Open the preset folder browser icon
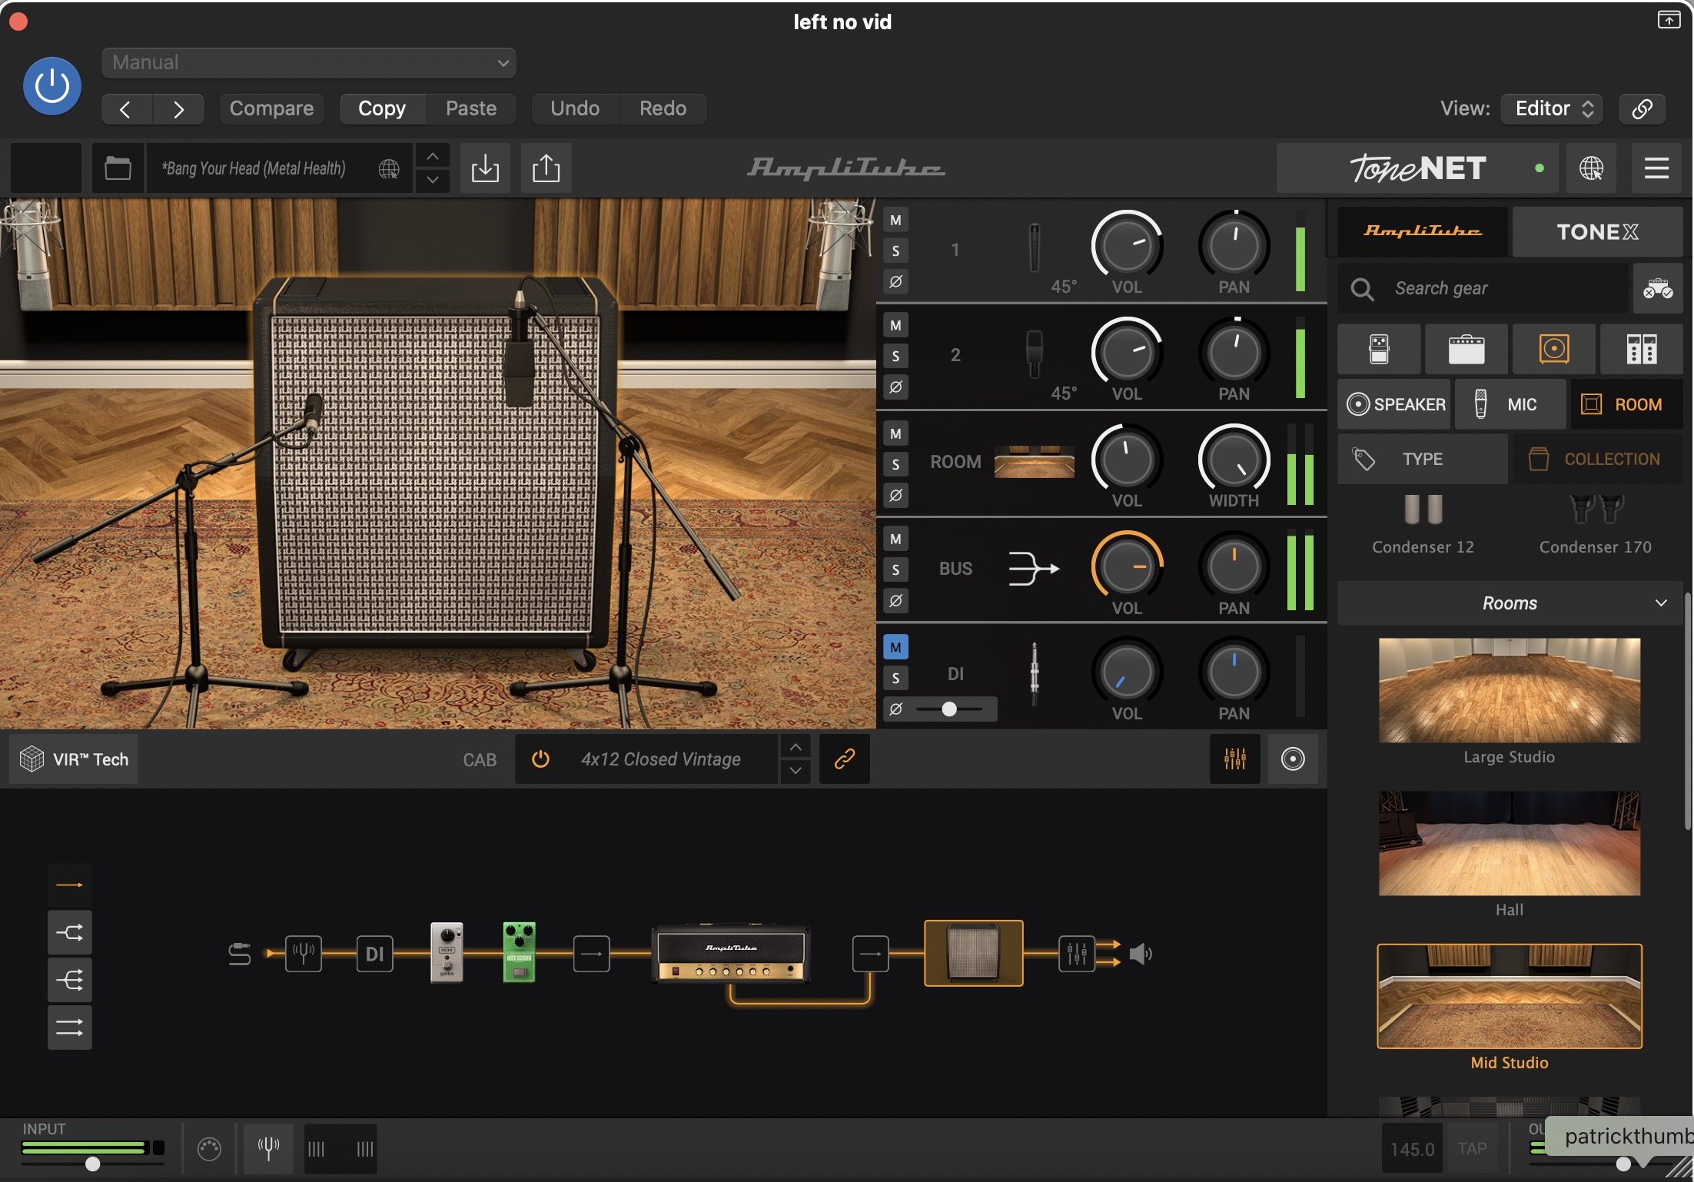 [x=118, y=168]
